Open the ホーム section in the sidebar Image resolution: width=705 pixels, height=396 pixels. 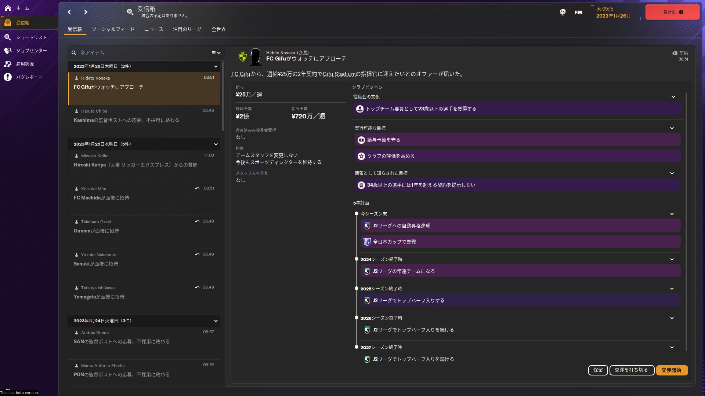(22, 8)
